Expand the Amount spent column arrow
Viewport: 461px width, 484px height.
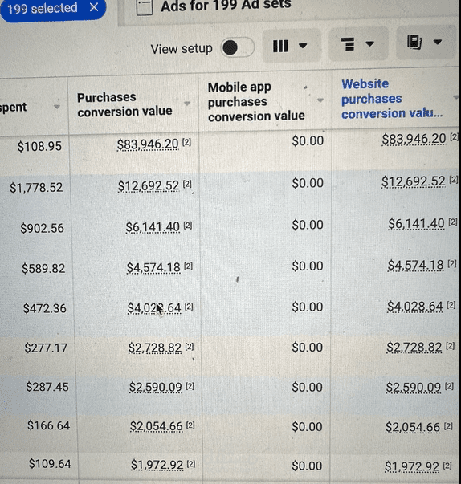(56, 107)
